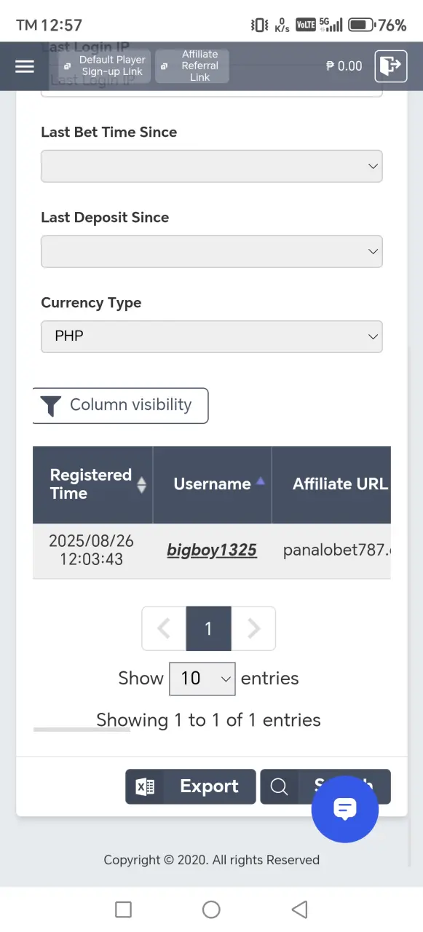Sort the Username column ascending arrow
This screenshot has height=932, width=423.
[260, 481]
